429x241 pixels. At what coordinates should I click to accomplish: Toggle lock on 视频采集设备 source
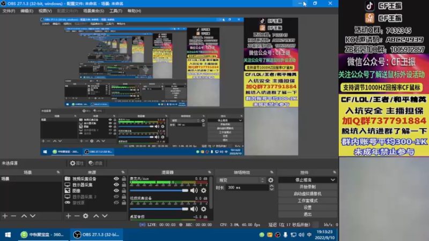pyautogui.click(x=124, y=179)
